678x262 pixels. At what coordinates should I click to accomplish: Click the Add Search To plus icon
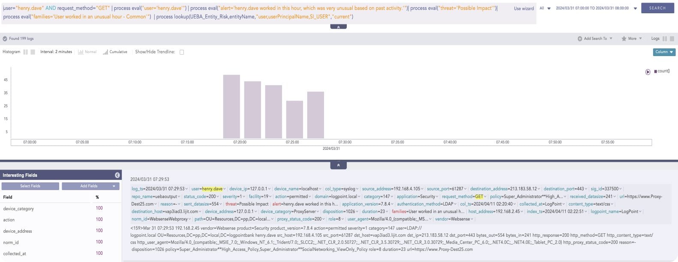coord(580,39)
